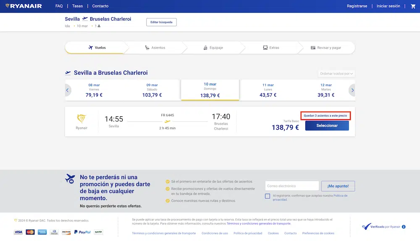
Task: Click Seleccionar for flight FR 6445
Action: point(327,126)
